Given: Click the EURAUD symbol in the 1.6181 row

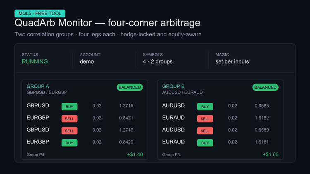Looking at the screenshot, I should point(173,142).
